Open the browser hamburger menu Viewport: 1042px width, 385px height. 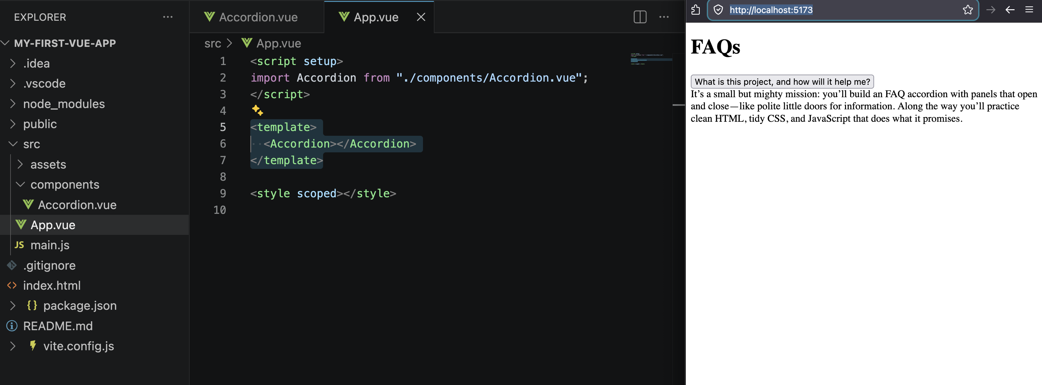pos(1029,10)
